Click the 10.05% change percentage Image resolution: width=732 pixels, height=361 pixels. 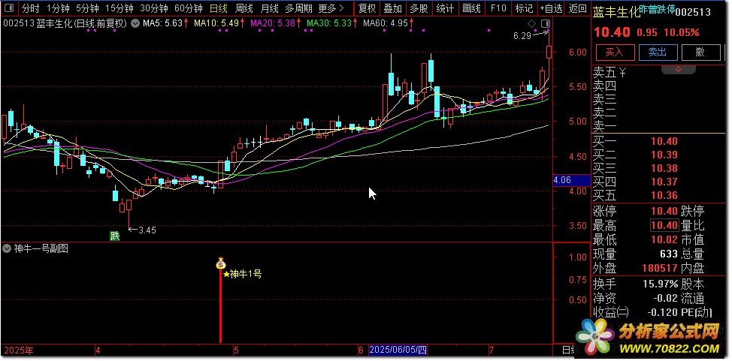click(682, 33)
